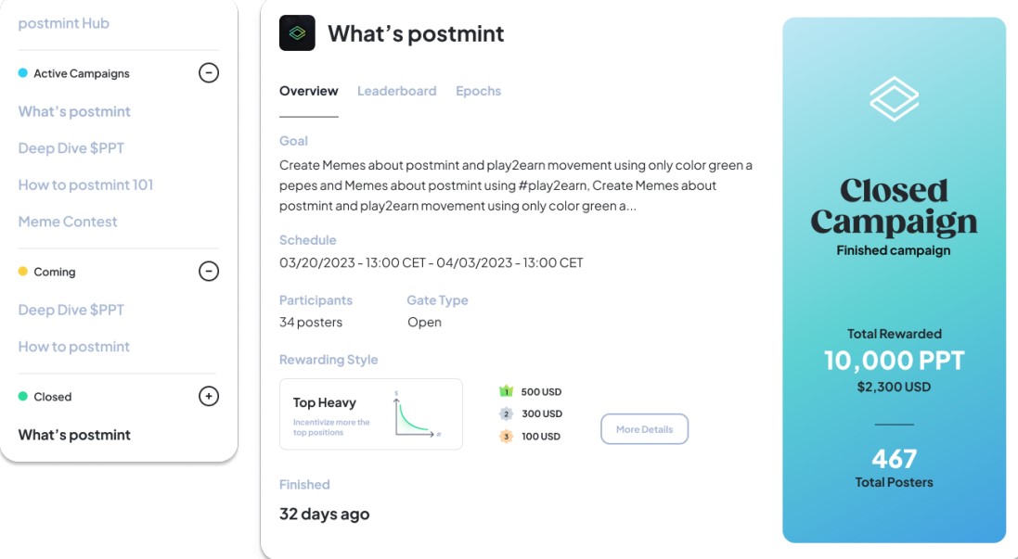Viewport: 1018px width, 559px height.
Task: Click the postmint logo icon beside title
Action: coord(297,33)
